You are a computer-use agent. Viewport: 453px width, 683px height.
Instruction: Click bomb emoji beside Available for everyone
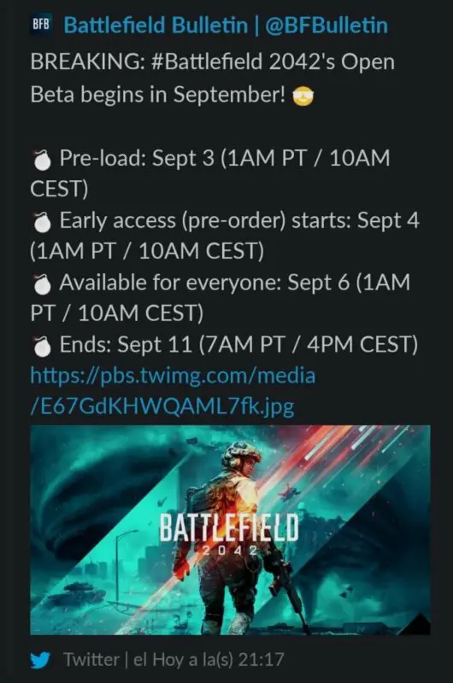tap(42, 284)
